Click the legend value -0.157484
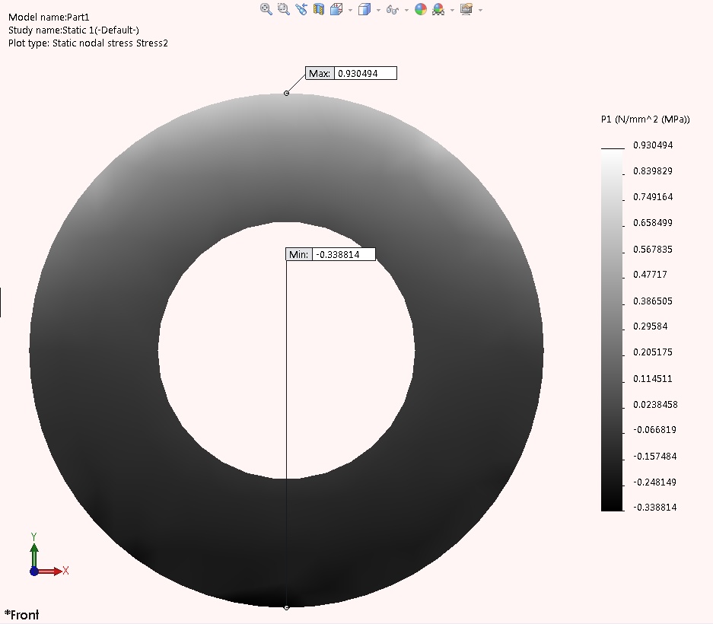 click(x=655, y=456)
